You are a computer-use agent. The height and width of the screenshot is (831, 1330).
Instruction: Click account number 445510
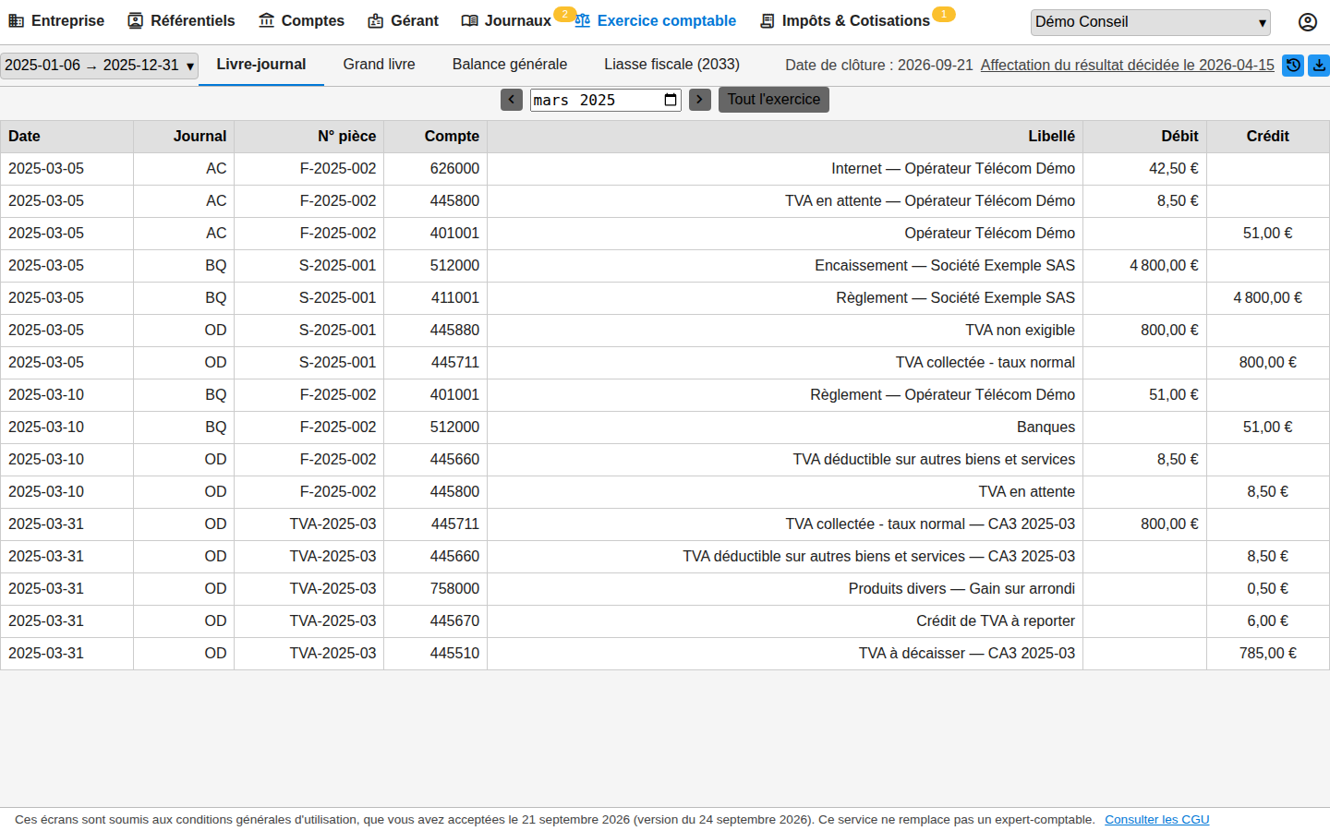pyautogui.click(x=454, y=654)
